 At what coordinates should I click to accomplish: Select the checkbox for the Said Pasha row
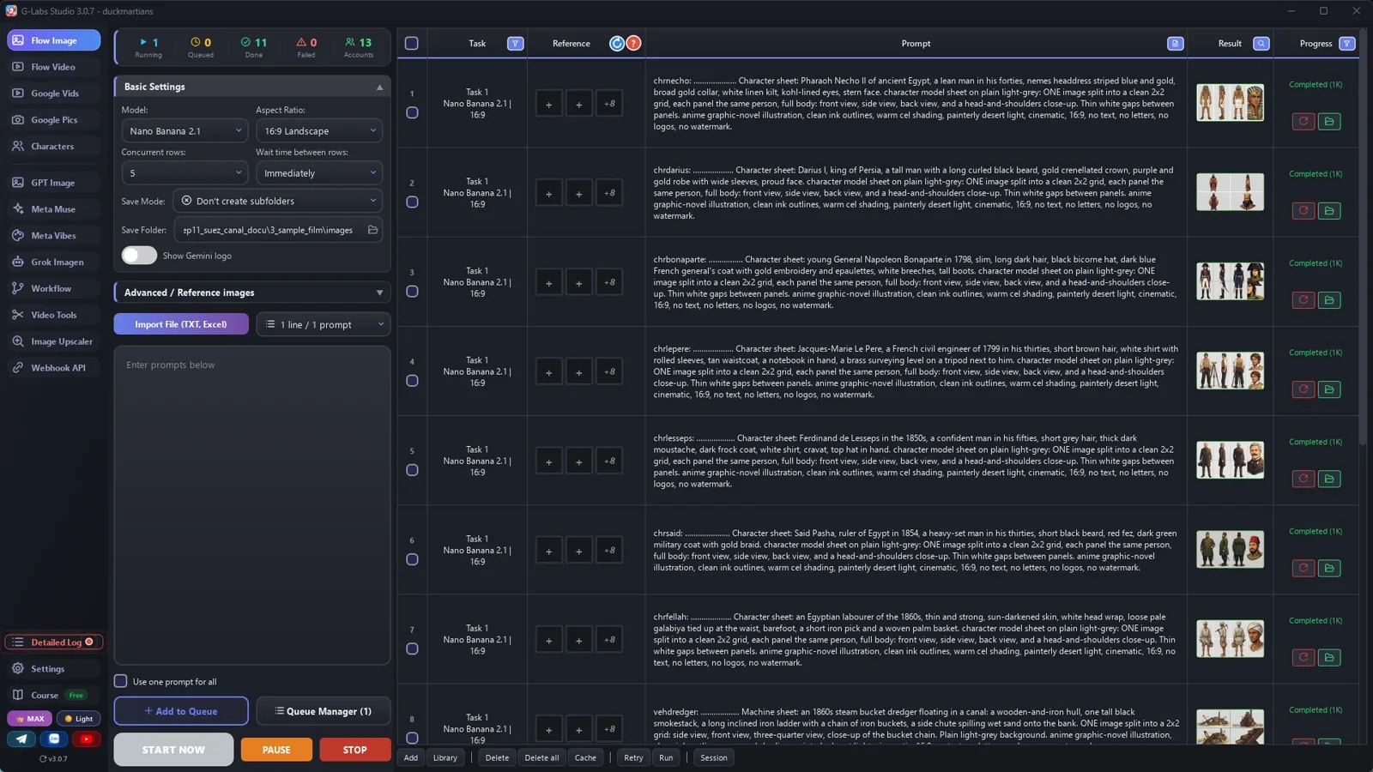(x=412, y=559)
